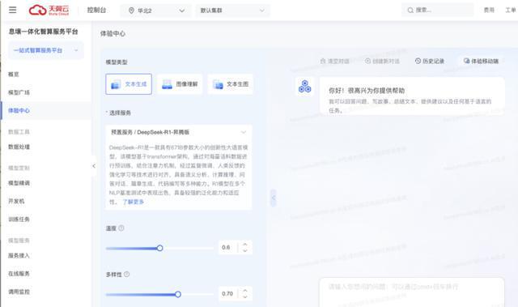Viewport: 518px width, 307px height.
Task: Click the temperature slider handle
Action: coord(160,248)
